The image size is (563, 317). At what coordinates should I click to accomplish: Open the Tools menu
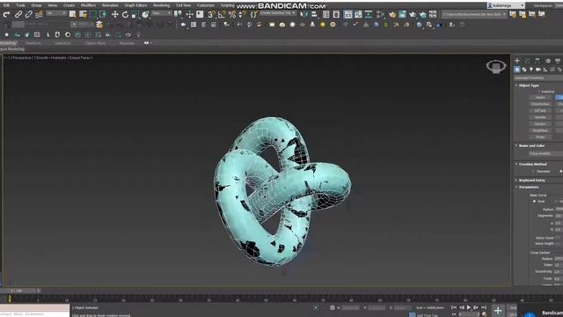coord(20,5)
